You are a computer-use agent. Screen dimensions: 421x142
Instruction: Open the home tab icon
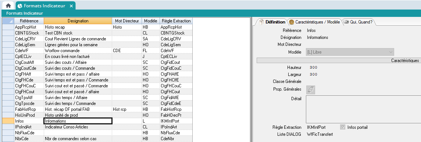click(8, 6)
